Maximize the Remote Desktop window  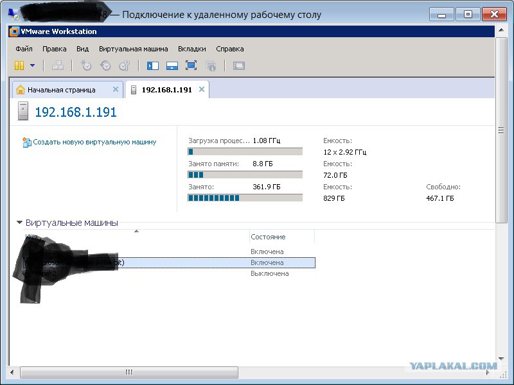(468, 14)
